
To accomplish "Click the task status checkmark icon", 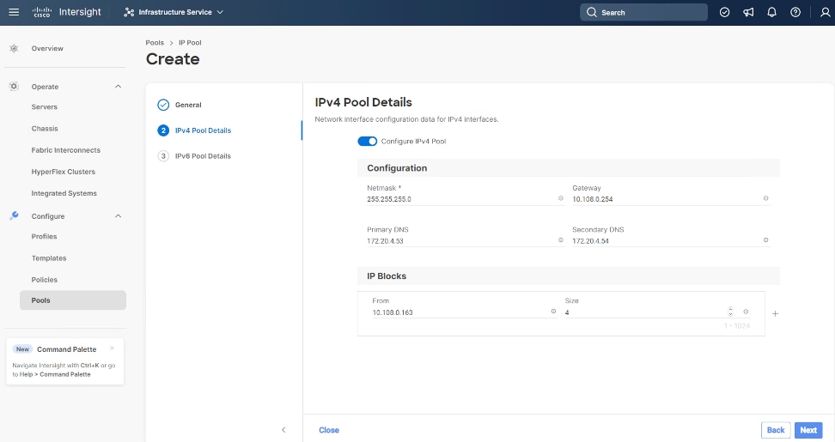I will pos(724,12).
